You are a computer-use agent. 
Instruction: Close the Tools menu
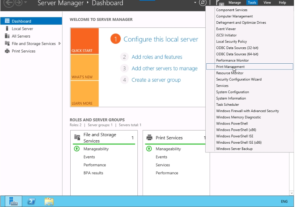(252, 3)
